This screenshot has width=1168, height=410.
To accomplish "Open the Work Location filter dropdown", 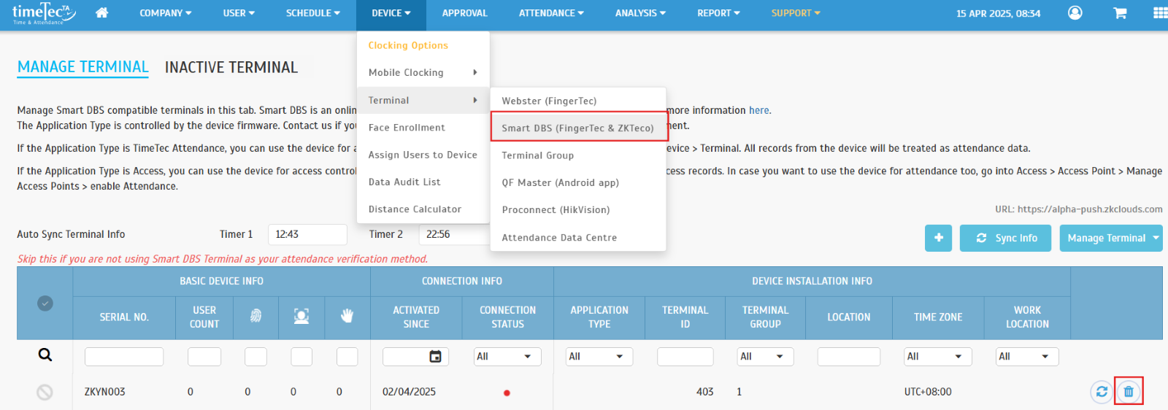I will tap(1027, 357).
